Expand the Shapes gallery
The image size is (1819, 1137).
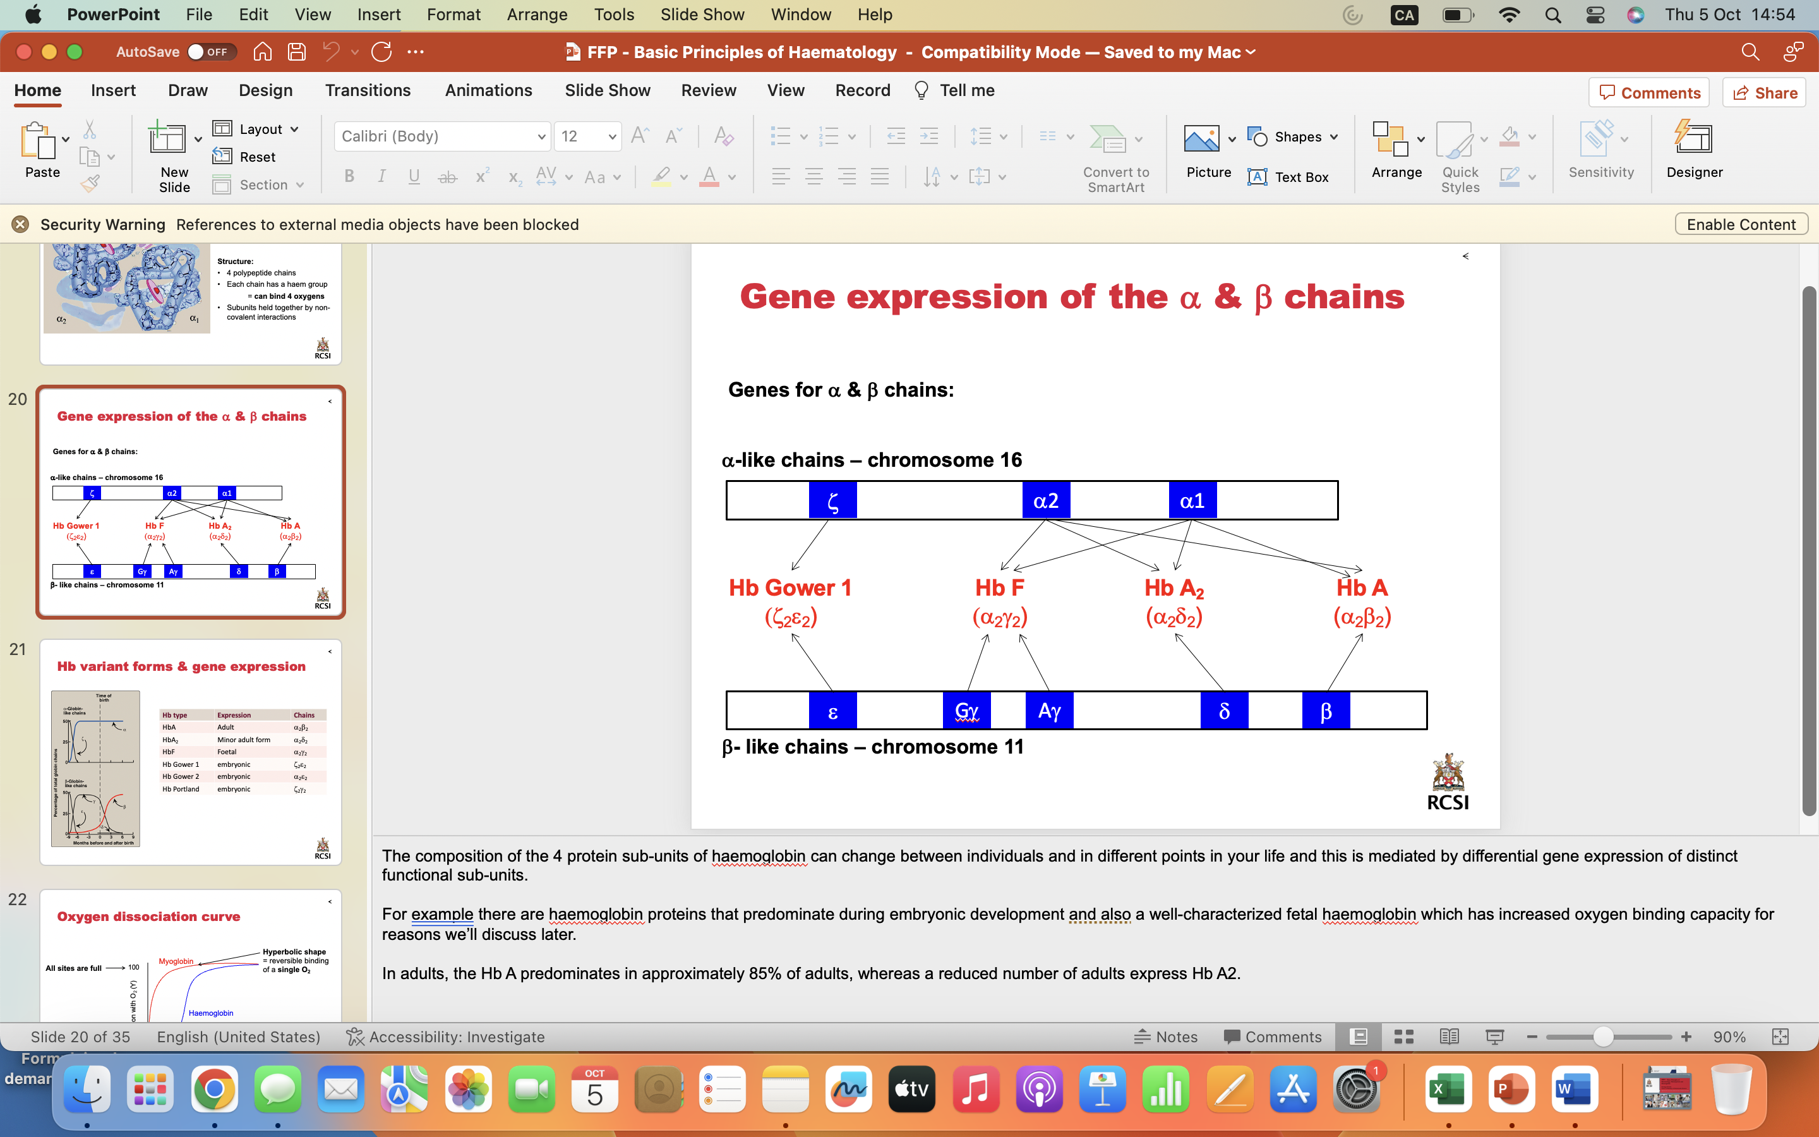(1333, 136)
